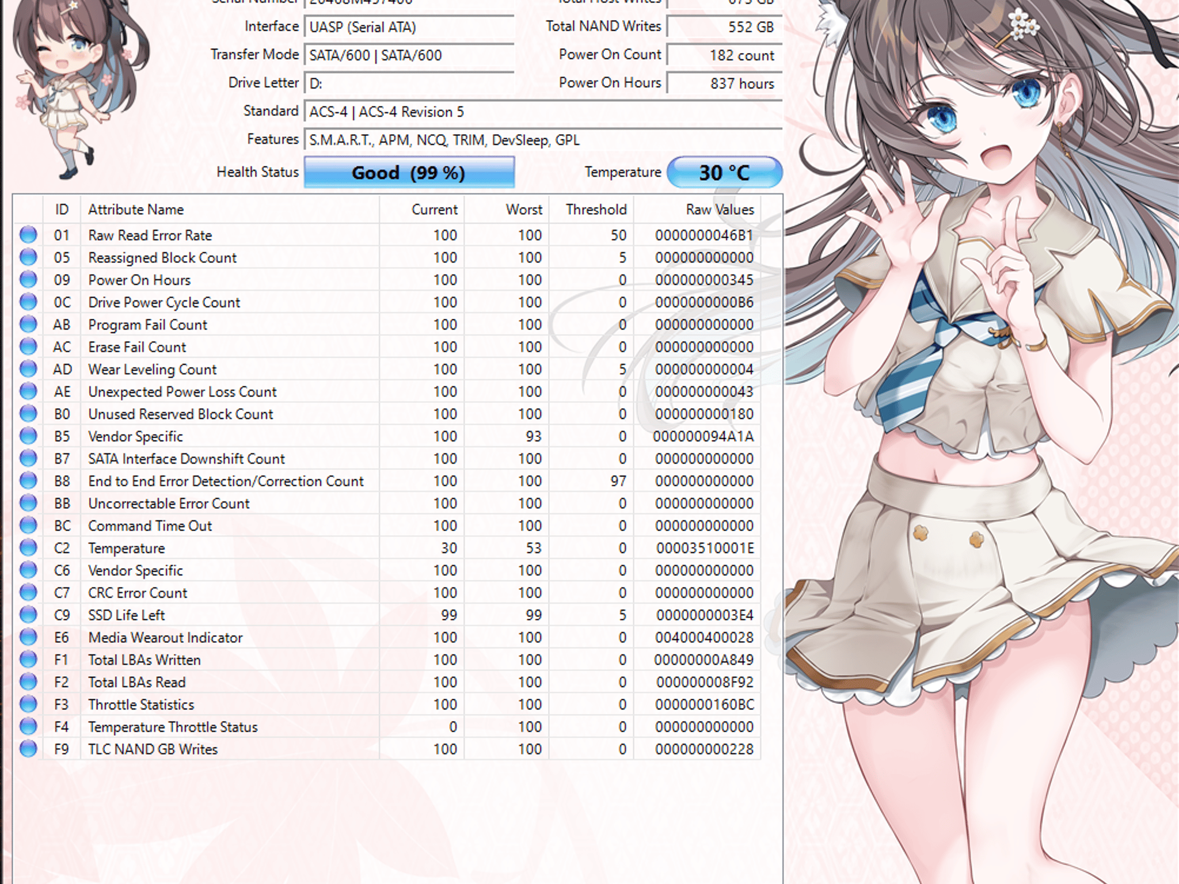1179x884 pixels.
Task: Select the Drive Power Cycle Count attribute name
Action: pyautogui.click(x=164, y=302)
